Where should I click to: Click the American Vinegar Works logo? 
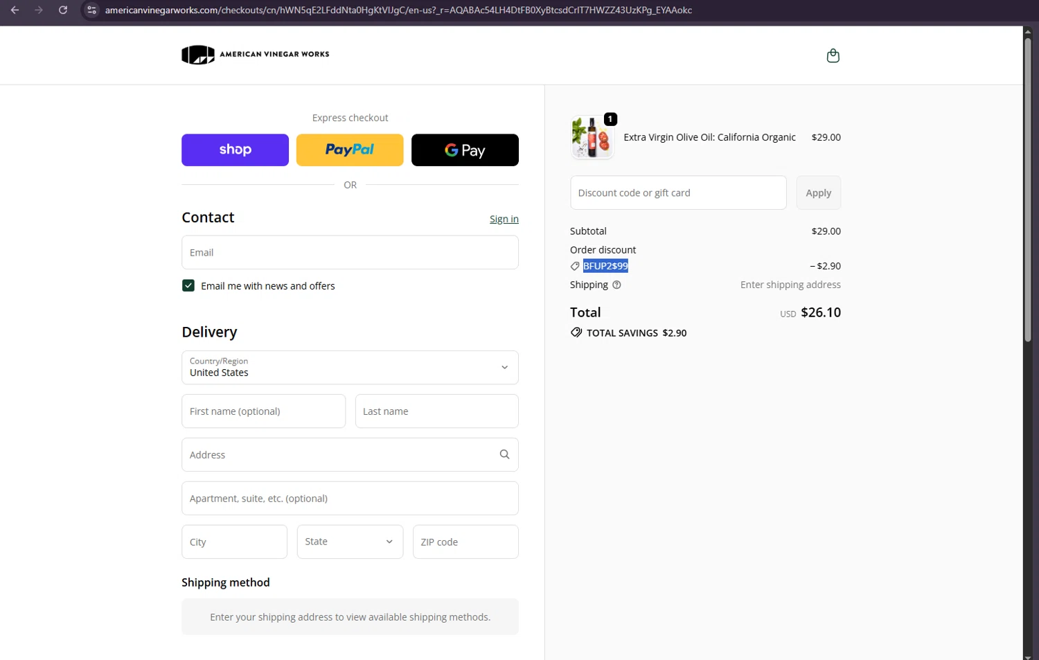click(x=256, y=55)
